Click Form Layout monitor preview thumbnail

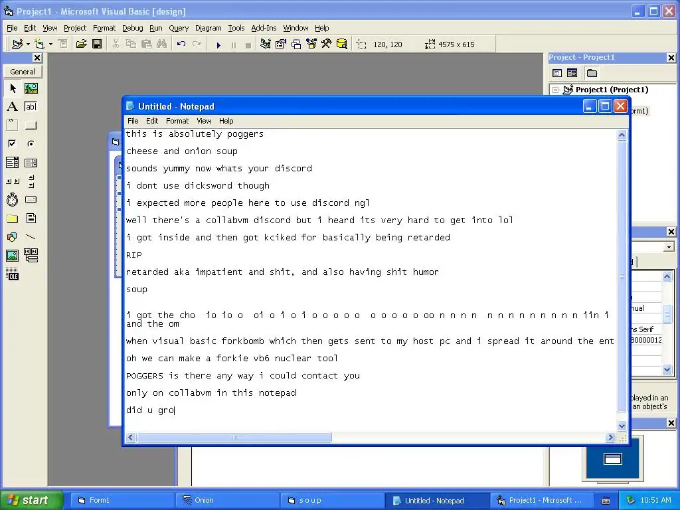click(x=612, y=459)
